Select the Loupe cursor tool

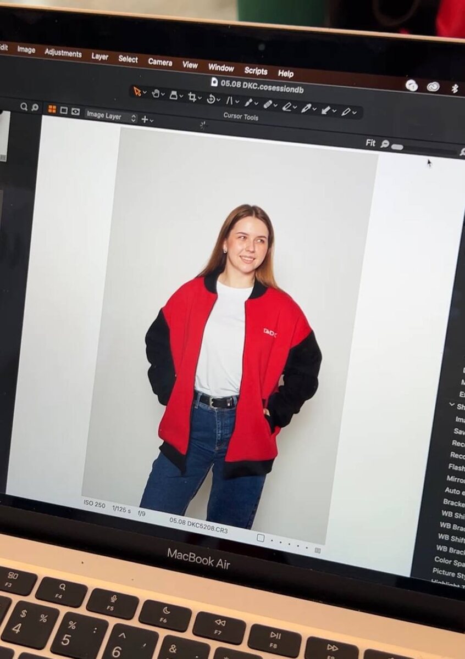[x=173, y=95]
